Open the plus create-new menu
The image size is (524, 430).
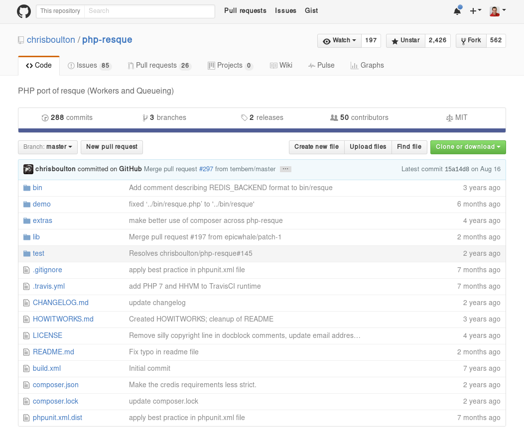(475, 11)
